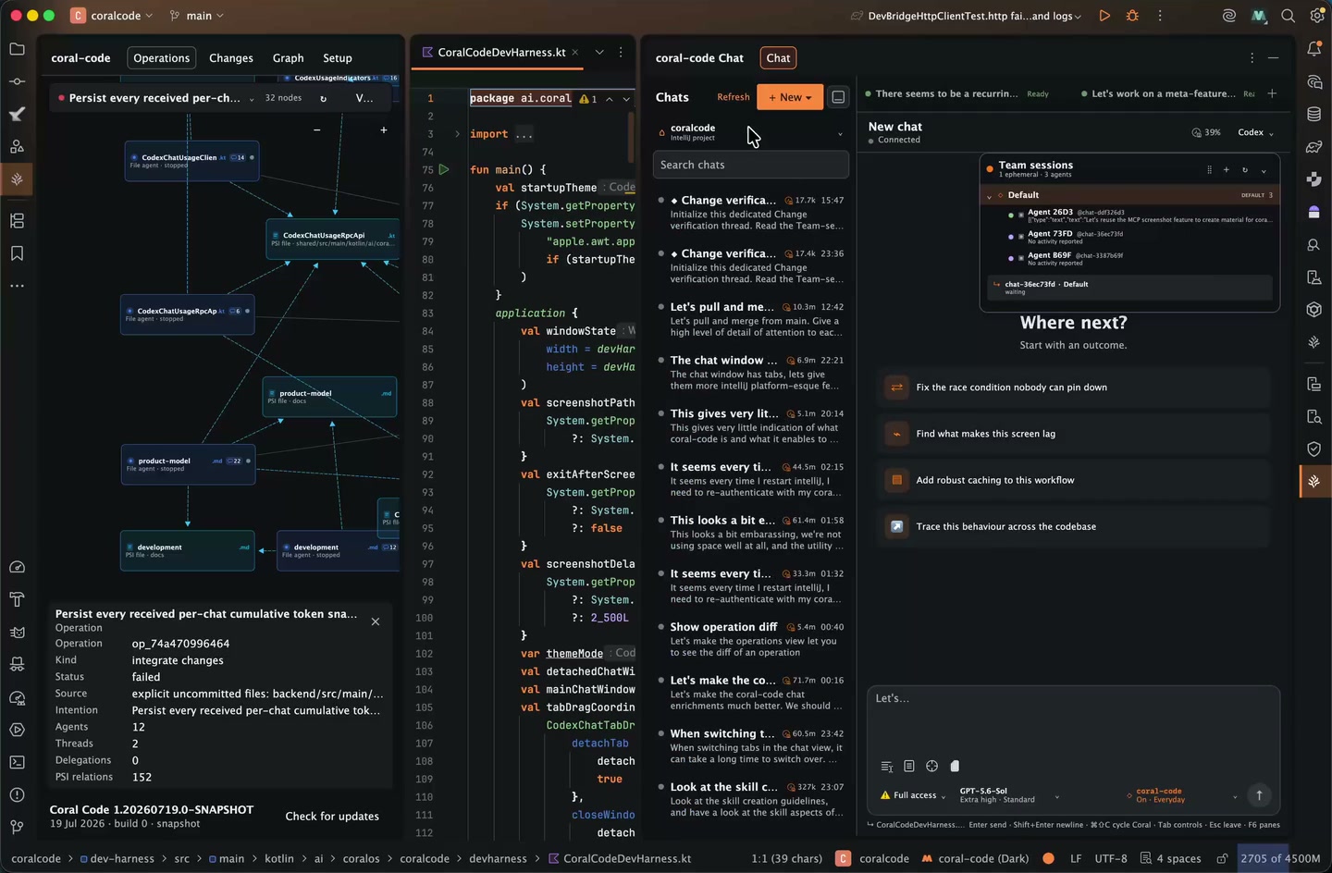The height and width of the screenshot is (873, 1332).
Task: Open the main branch dropdown
Action: (x=197, y=16)
